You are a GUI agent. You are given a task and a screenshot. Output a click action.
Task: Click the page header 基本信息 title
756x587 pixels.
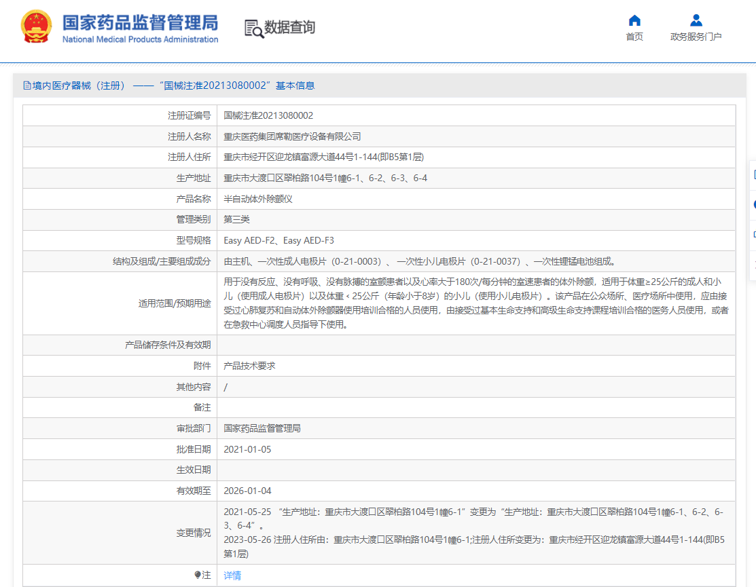pos(295,86)
